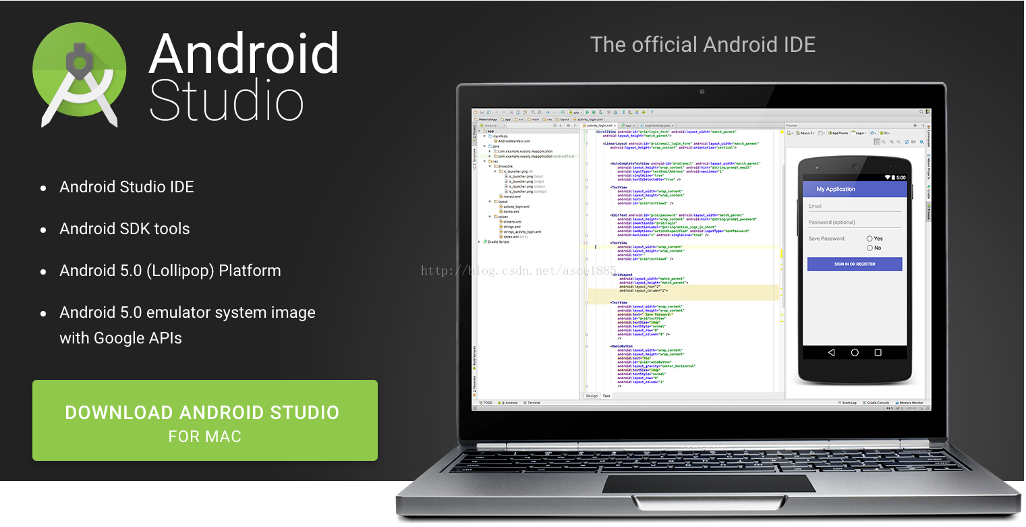Collapse the drawable folder arrow
Viewport: 1026px width, 527px height.
(x=490, y=166)
